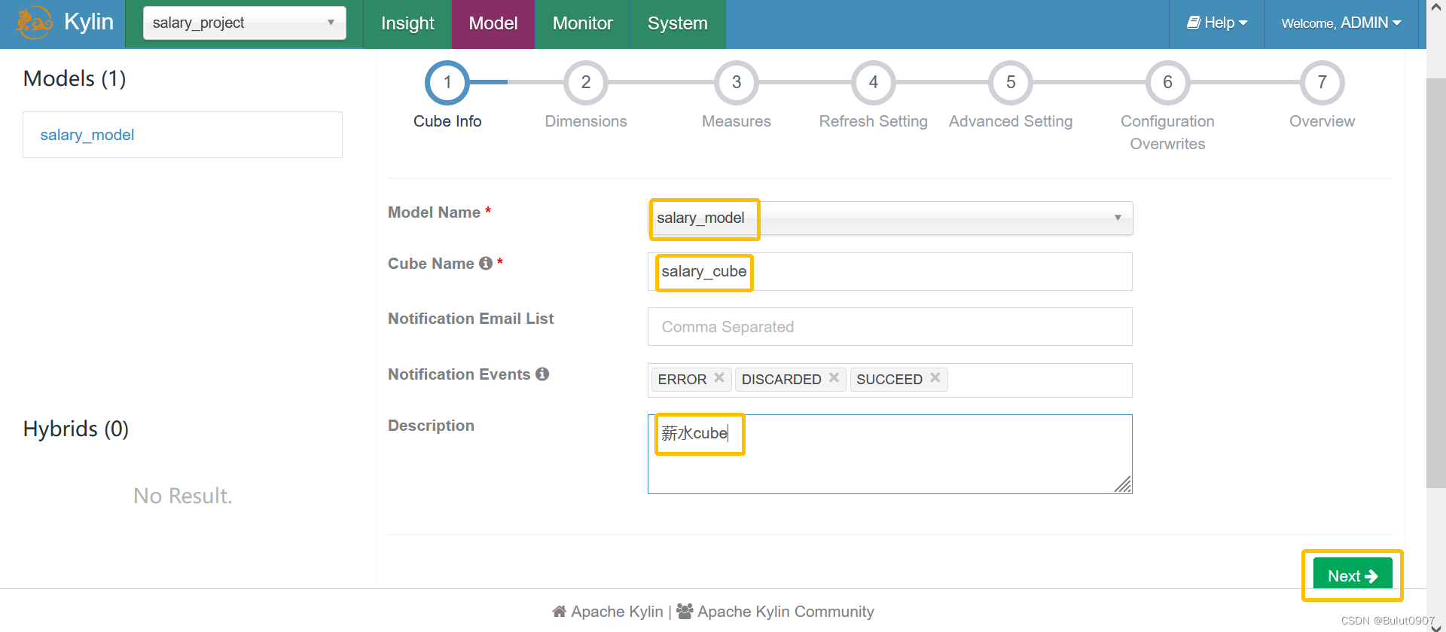1446x632 pixels.
Task: Click the Cube Name input field
Action: 890,271
